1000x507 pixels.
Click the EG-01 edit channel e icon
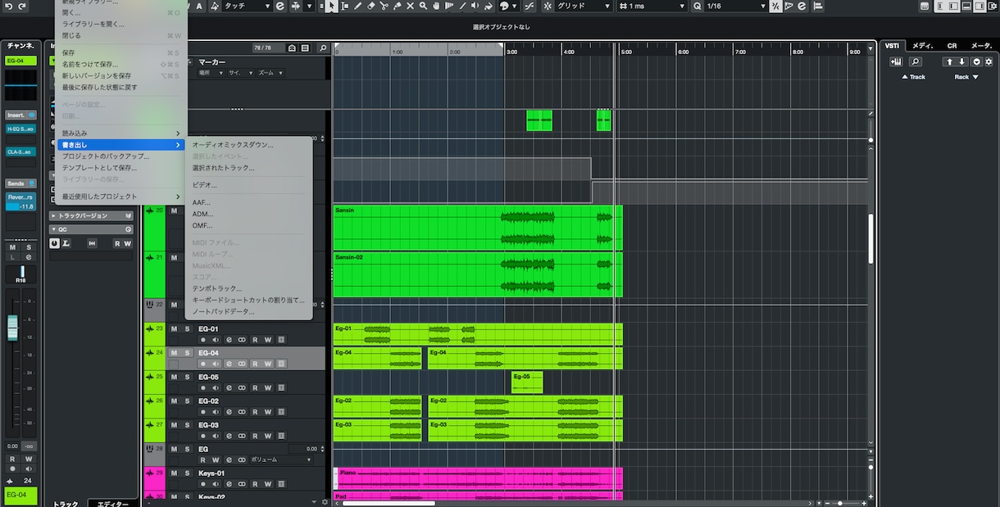[x=229, y=340]
